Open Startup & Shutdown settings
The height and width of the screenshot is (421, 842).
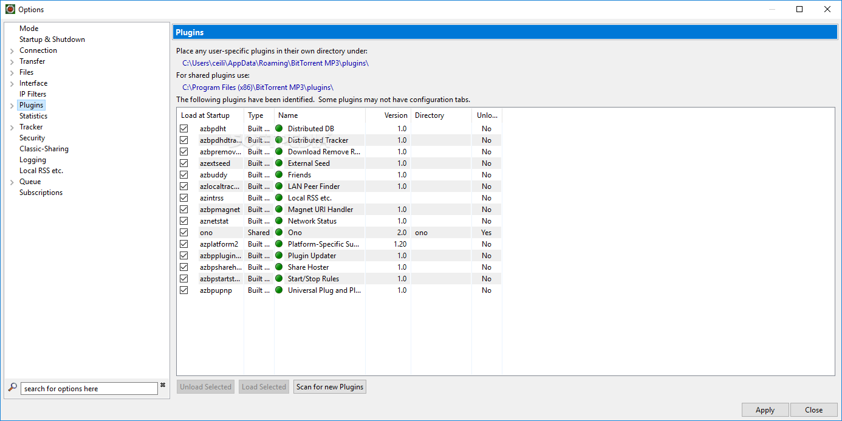tap(52, 39)
